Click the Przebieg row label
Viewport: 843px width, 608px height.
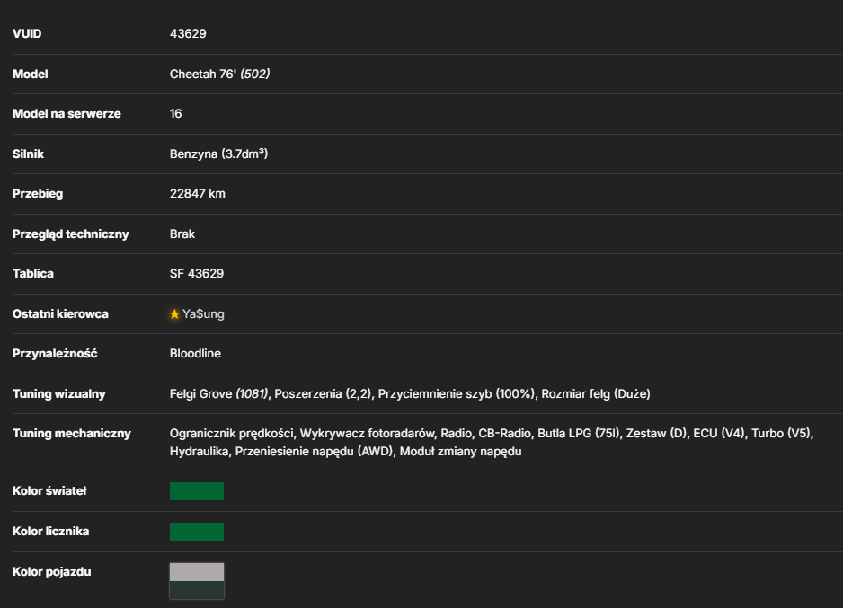(x=38, y=194)
